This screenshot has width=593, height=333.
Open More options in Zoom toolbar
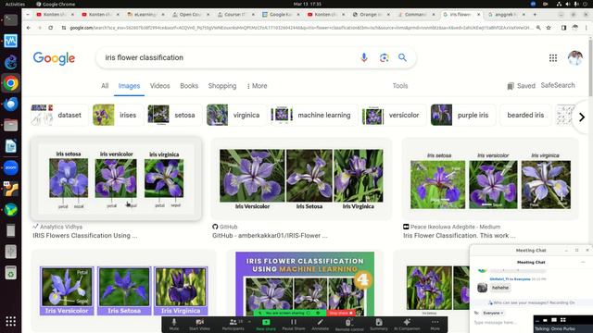[x=435, y=325]
